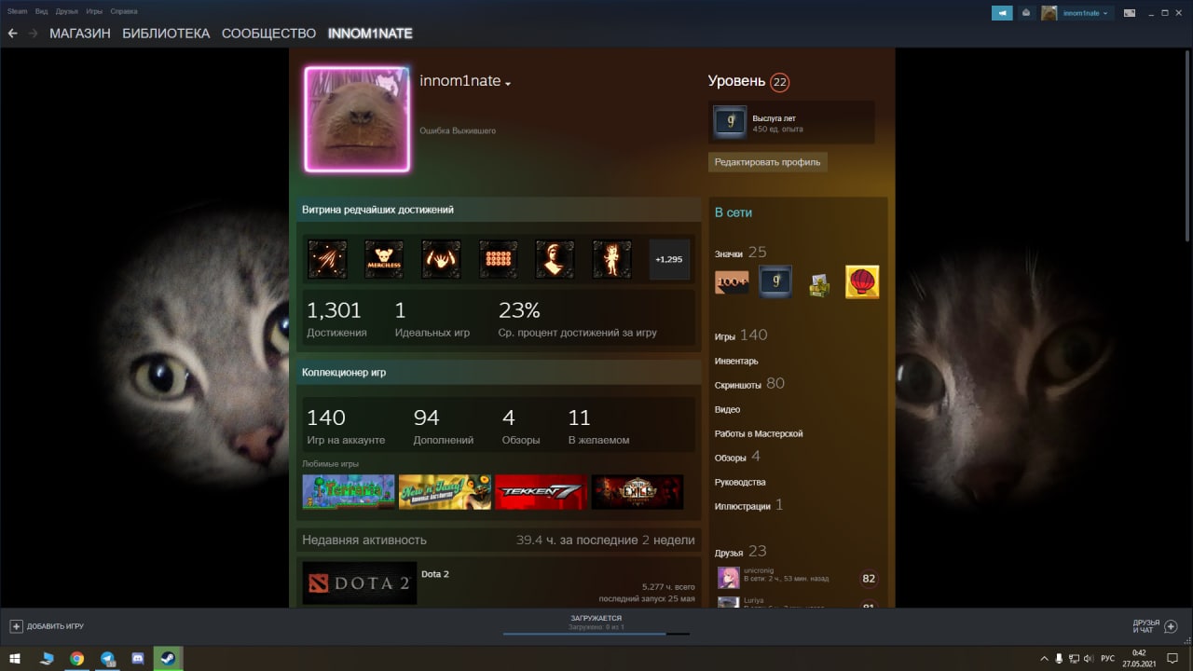The height and width of the screenshot is (671, 1193).
Task: Open Telegram from the taskbar
Action: click(107, 659)
